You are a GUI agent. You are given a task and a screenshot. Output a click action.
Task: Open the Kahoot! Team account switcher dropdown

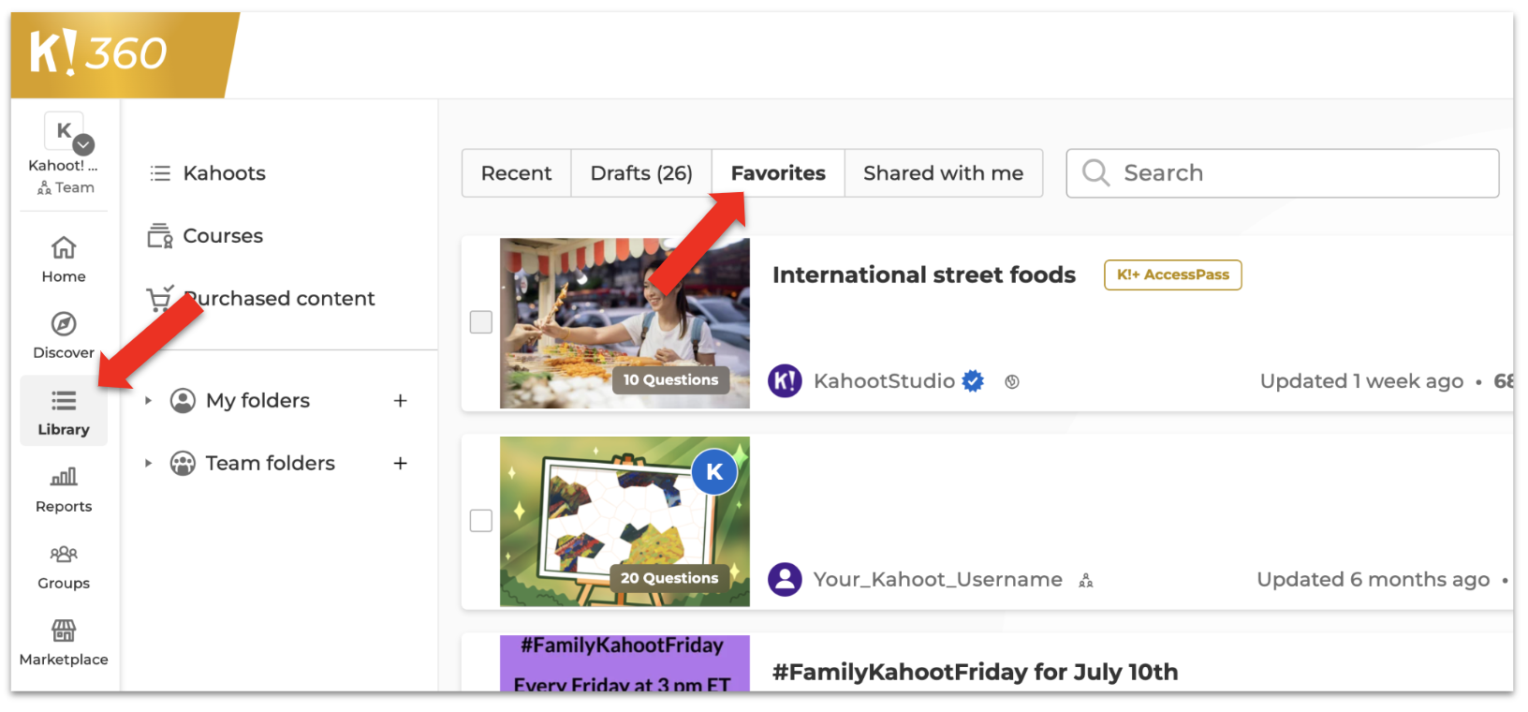tap(83, 144)
